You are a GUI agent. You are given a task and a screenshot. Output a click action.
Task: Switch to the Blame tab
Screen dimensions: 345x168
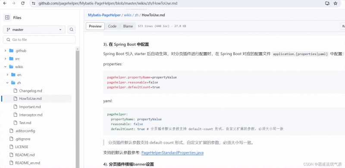128,26
